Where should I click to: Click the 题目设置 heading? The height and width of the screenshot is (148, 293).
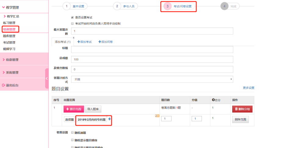(60, 89)
